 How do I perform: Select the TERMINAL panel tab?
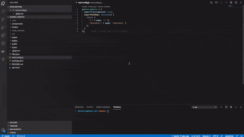point(117,107)
